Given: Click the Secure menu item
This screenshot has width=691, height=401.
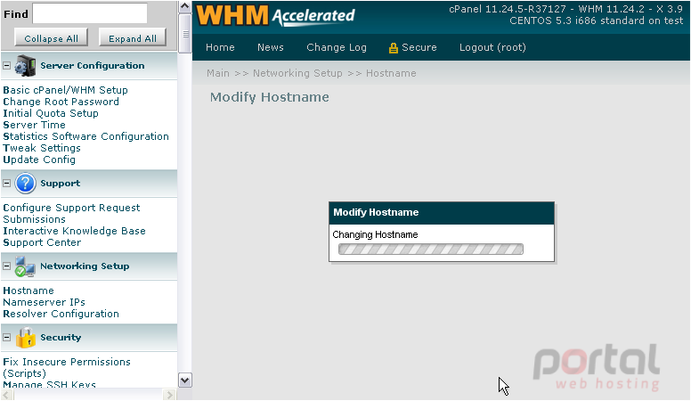Looking at the screenshot, I should pyautogui.click(x=419, y=47).
